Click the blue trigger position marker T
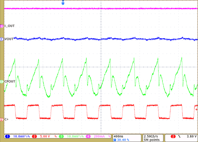This screenshot has width=198, height=142. [x=63, y=3]
